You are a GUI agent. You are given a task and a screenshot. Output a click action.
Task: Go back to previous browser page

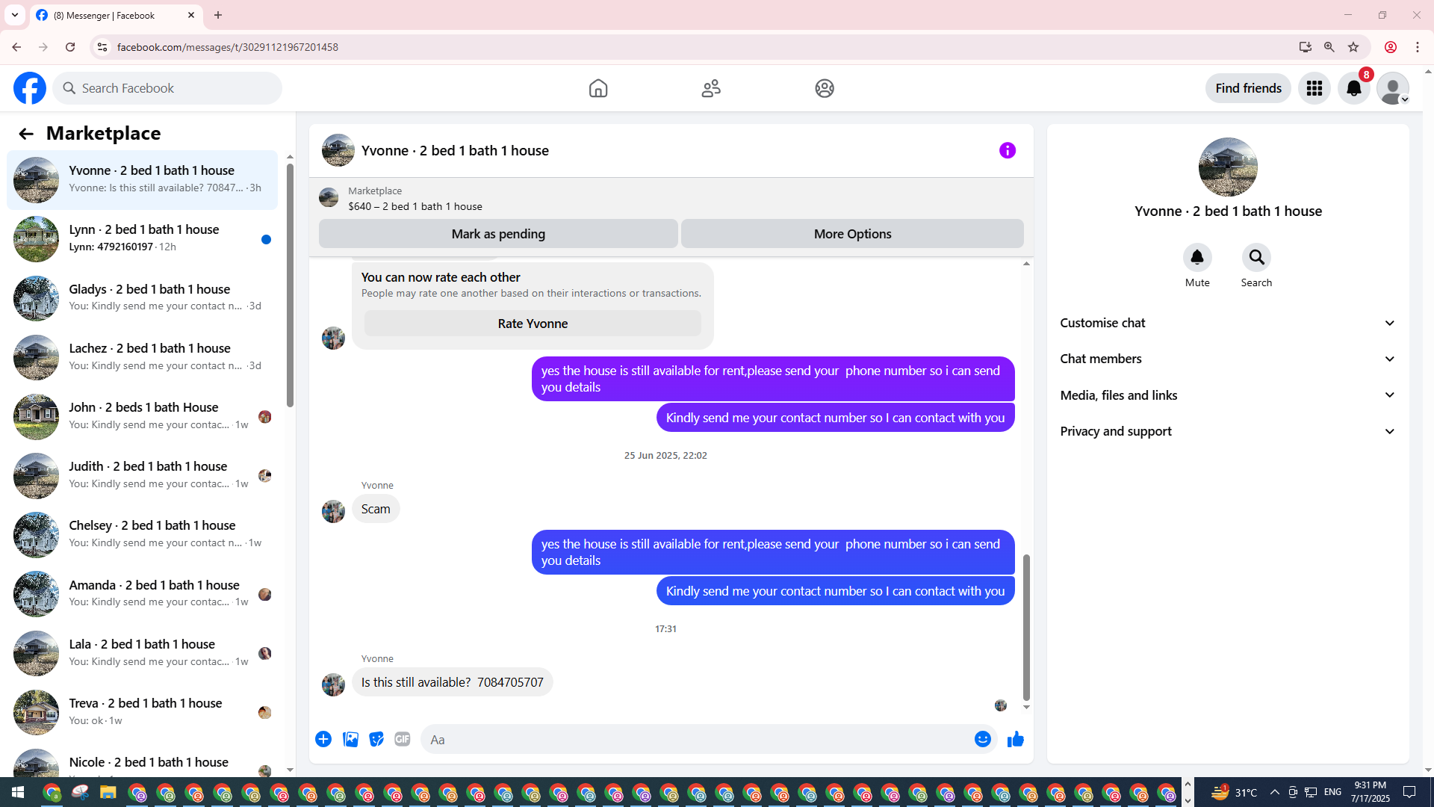(x=16, y=47)
